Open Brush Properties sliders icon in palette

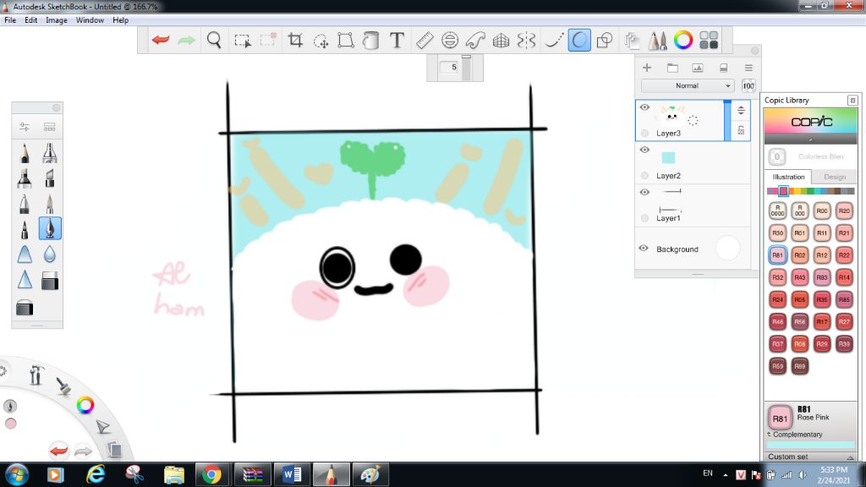click(25, 127)
